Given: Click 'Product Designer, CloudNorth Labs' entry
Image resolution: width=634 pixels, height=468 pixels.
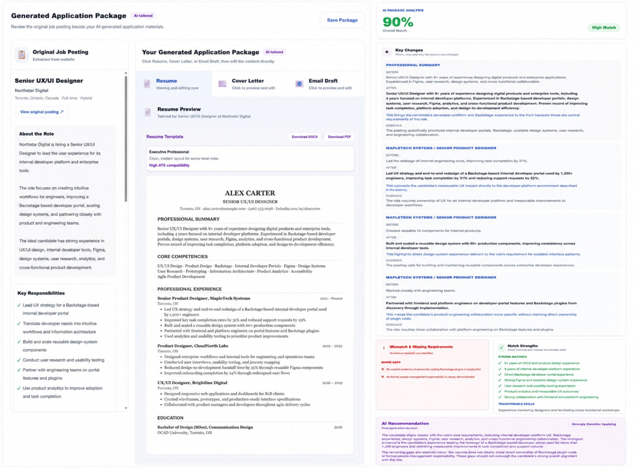Looking at the screenshot, I should click(x=192, y=346).
